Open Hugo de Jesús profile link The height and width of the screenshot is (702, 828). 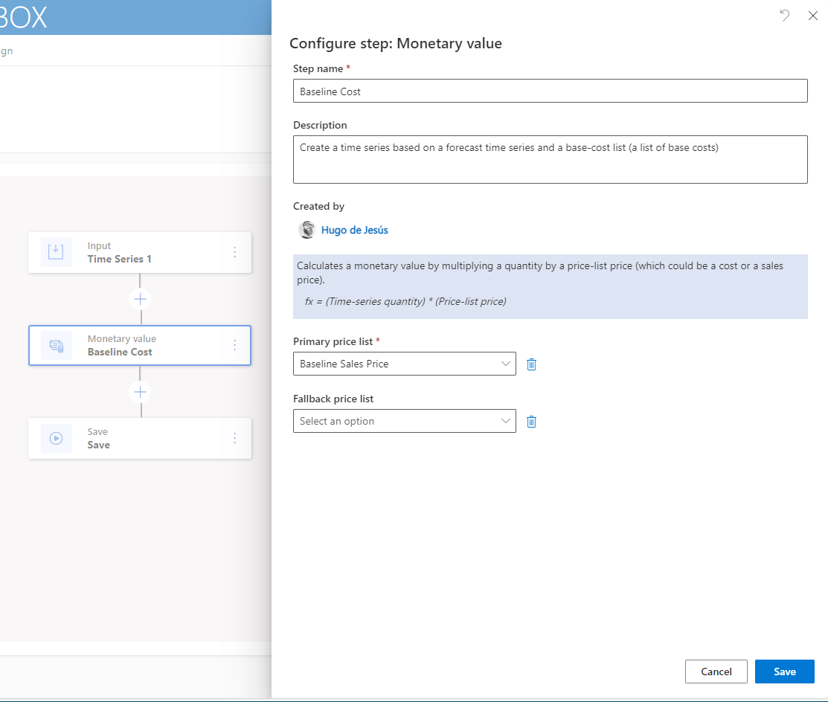pos(354,230)
